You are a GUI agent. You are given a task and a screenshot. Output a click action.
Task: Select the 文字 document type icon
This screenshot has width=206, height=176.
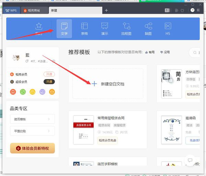click(x=64, y=28)
